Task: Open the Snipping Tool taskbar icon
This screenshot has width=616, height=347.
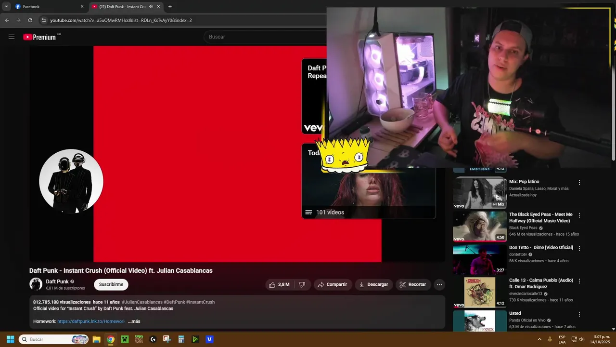Action: pos(167,339)
